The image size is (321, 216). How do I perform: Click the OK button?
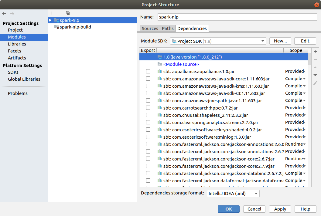(x=228, y=209)
